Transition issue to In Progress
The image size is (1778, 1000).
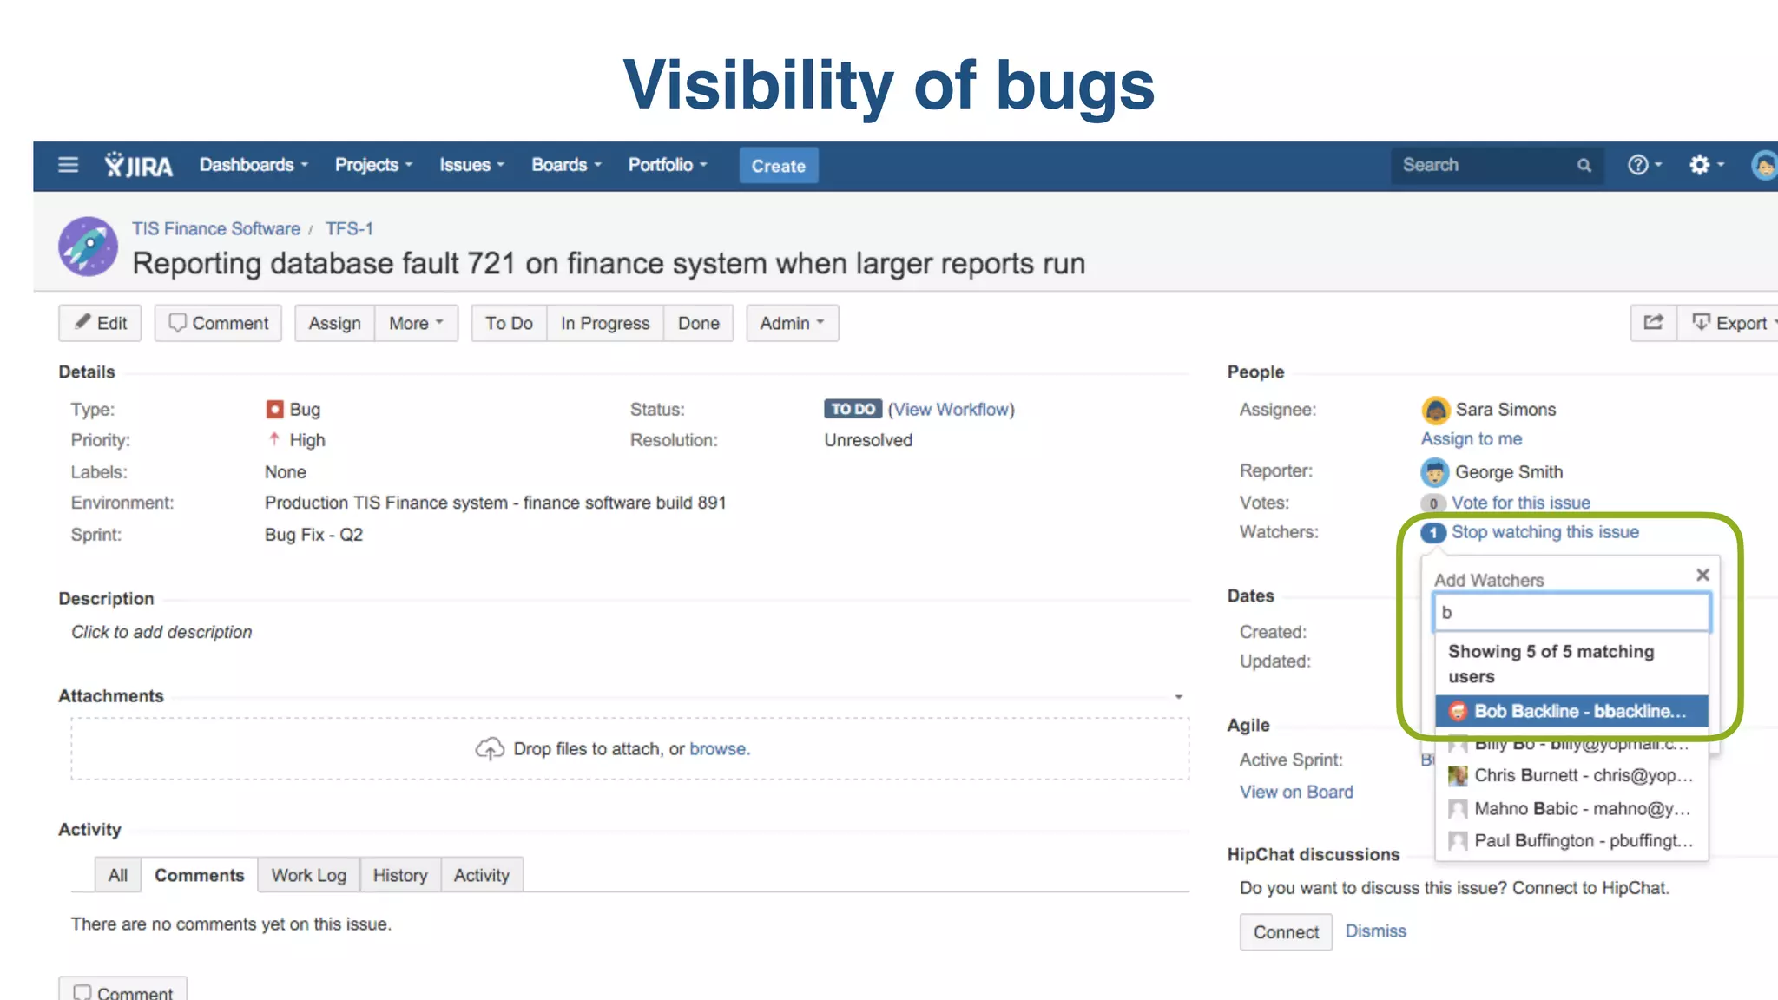click(605, 323)
